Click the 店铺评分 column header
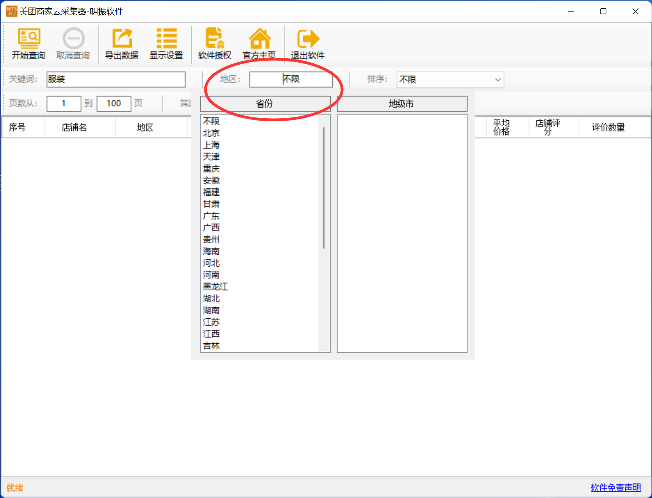Viewport: 652px width, 498px height. pos(554,127)
